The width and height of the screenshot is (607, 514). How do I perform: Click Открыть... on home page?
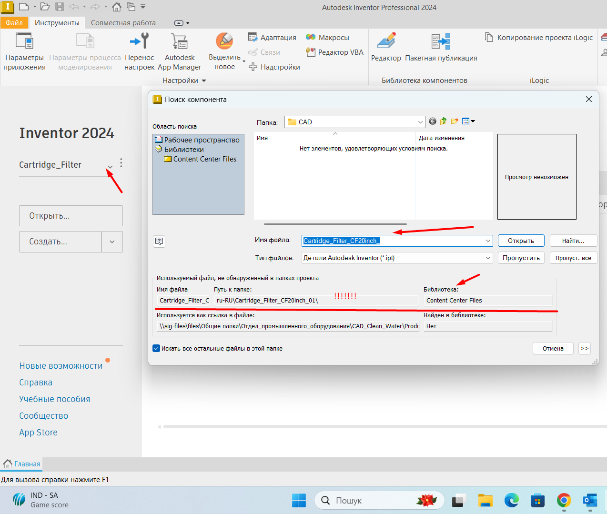tap(71, 216)
